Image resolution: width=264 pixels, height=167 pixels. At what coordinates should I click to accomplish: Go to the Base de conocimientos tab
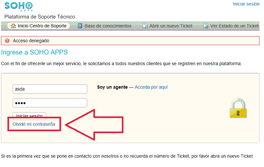108,26
